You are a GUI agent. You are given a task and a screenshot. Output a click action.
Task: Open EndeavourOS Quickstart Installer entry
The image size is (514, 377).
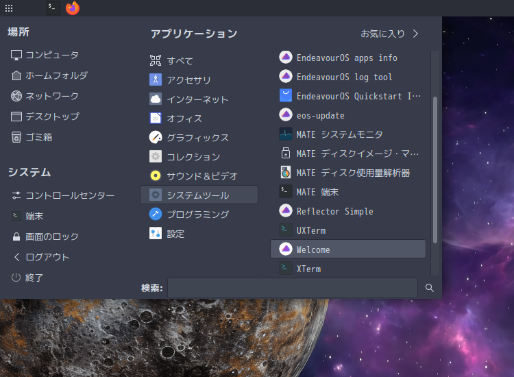coord(347,96)
